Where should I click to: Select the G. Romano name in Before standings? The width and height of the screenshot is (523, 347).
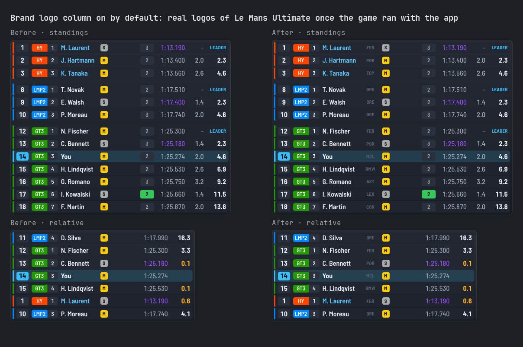point(75,182)
